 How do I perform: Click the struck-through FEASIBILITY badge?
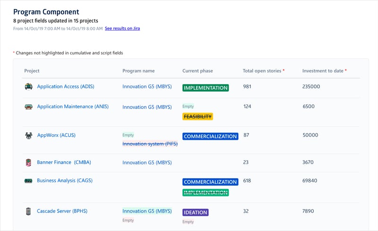[198, 117]
